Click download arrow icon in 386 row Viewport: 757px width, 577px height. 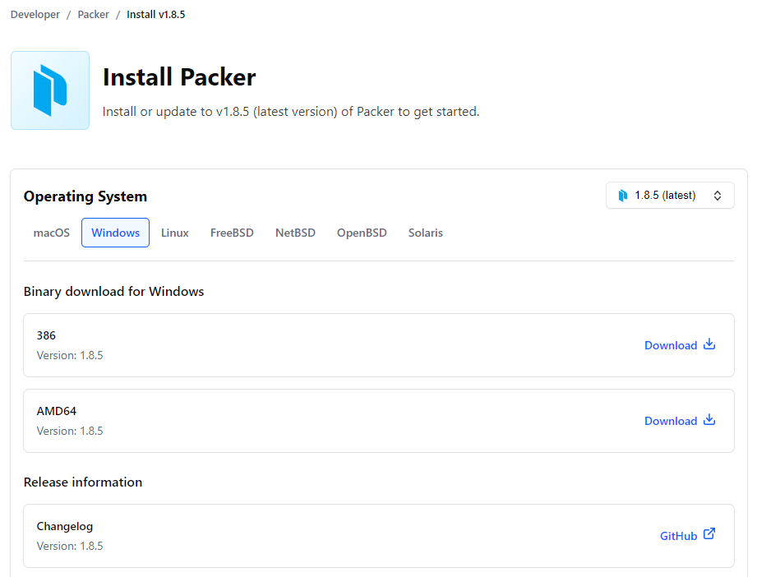(x=709, y=344)
